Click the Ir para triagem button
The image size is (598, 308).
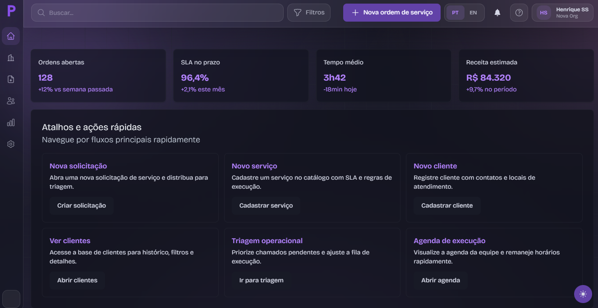click(262, 280)
